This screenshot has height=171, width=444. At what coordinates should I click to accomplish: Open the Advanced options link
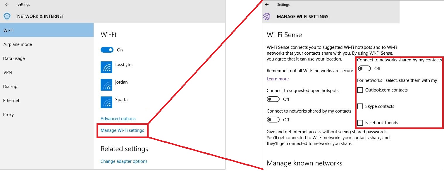[118, 119]
